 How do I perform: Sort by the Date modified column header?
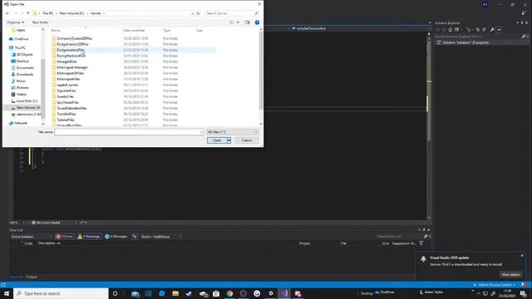click(134, 31)
